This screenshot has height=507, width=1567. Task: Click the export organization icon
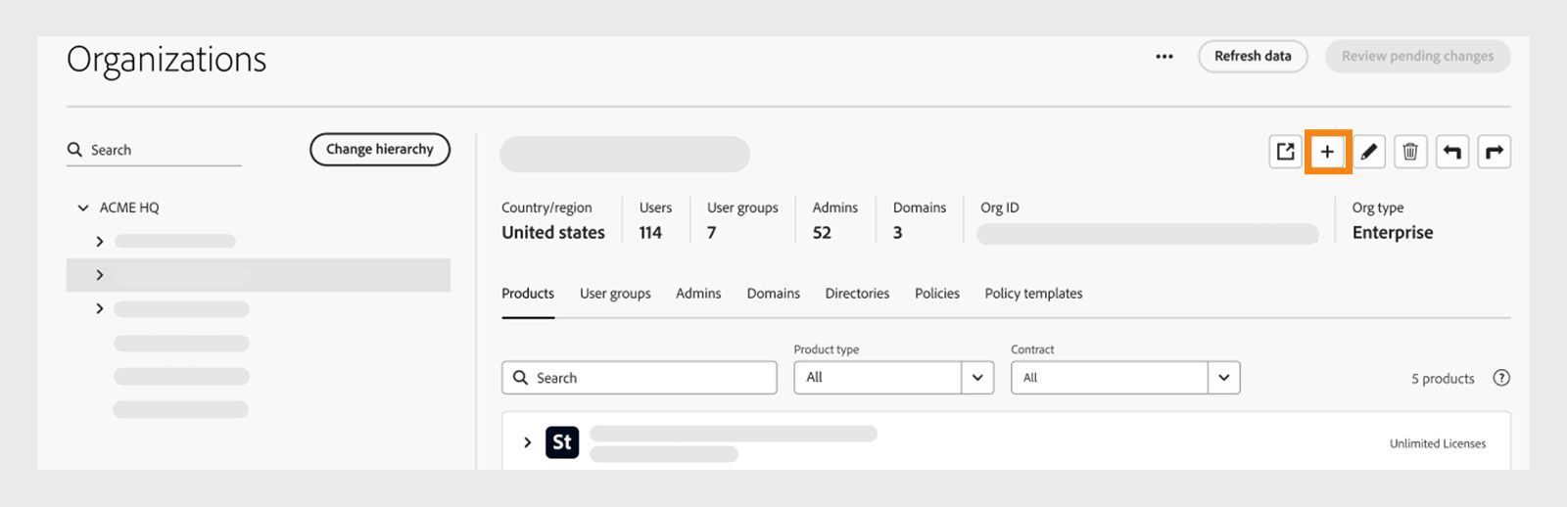point(1285,152)
